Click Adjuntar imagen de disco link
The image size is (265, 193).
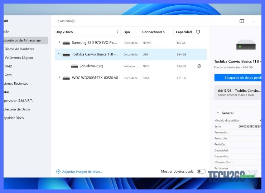(82, 172)
